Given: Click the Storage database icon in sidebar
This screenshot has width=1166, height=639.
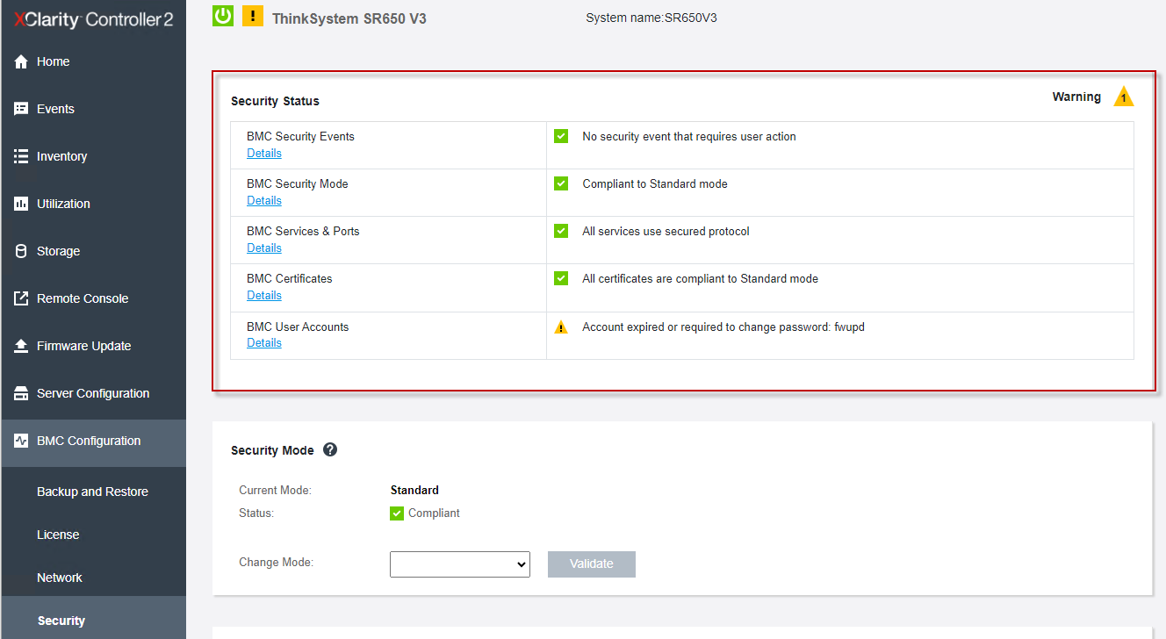Looking at the screenshot, I should click(x=21, y=252).
